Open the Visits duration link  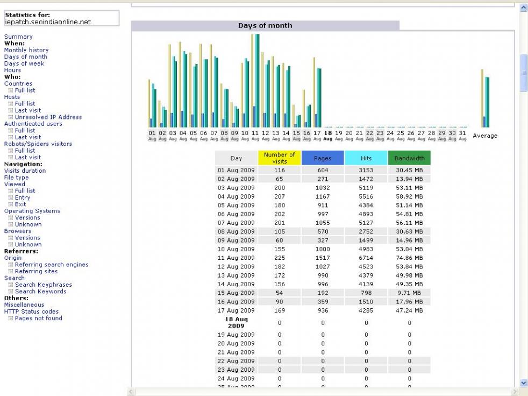click(x=25, y=171)
